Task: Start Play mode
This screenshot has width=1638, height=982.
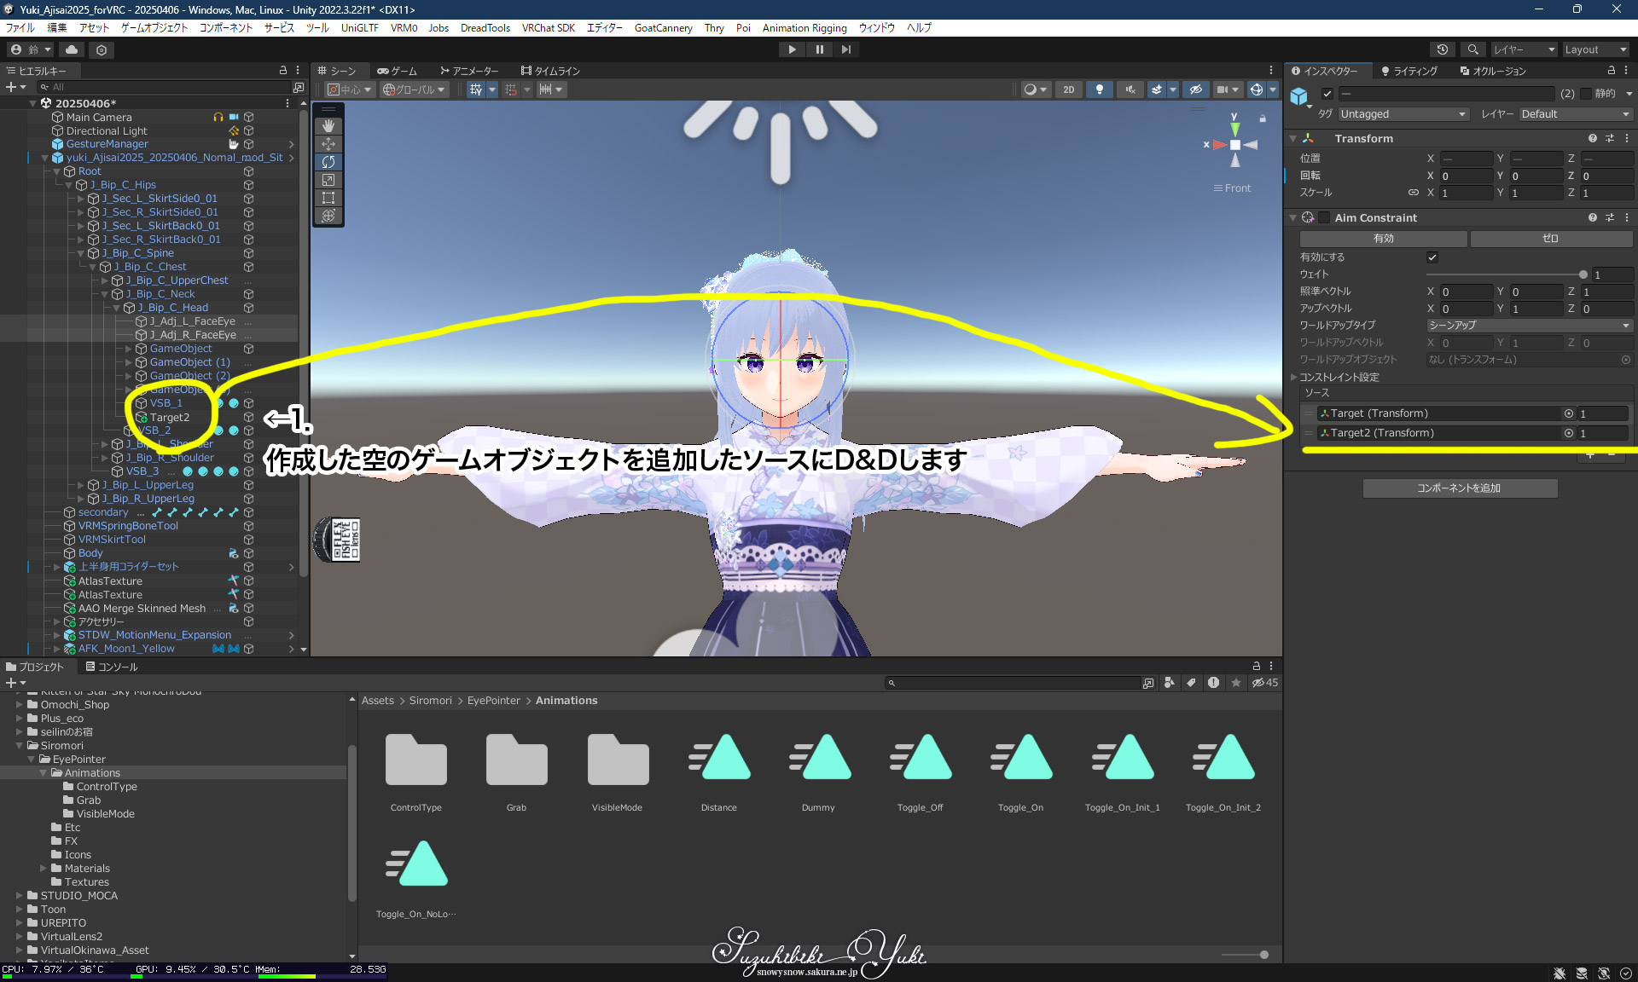Action: click(x=792, y=49)
